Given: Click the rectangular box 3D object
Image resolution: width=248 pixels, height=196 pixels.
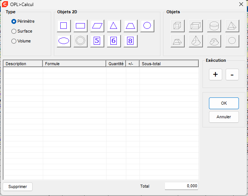Looking at the screenshot, I should tap(196, 26).
